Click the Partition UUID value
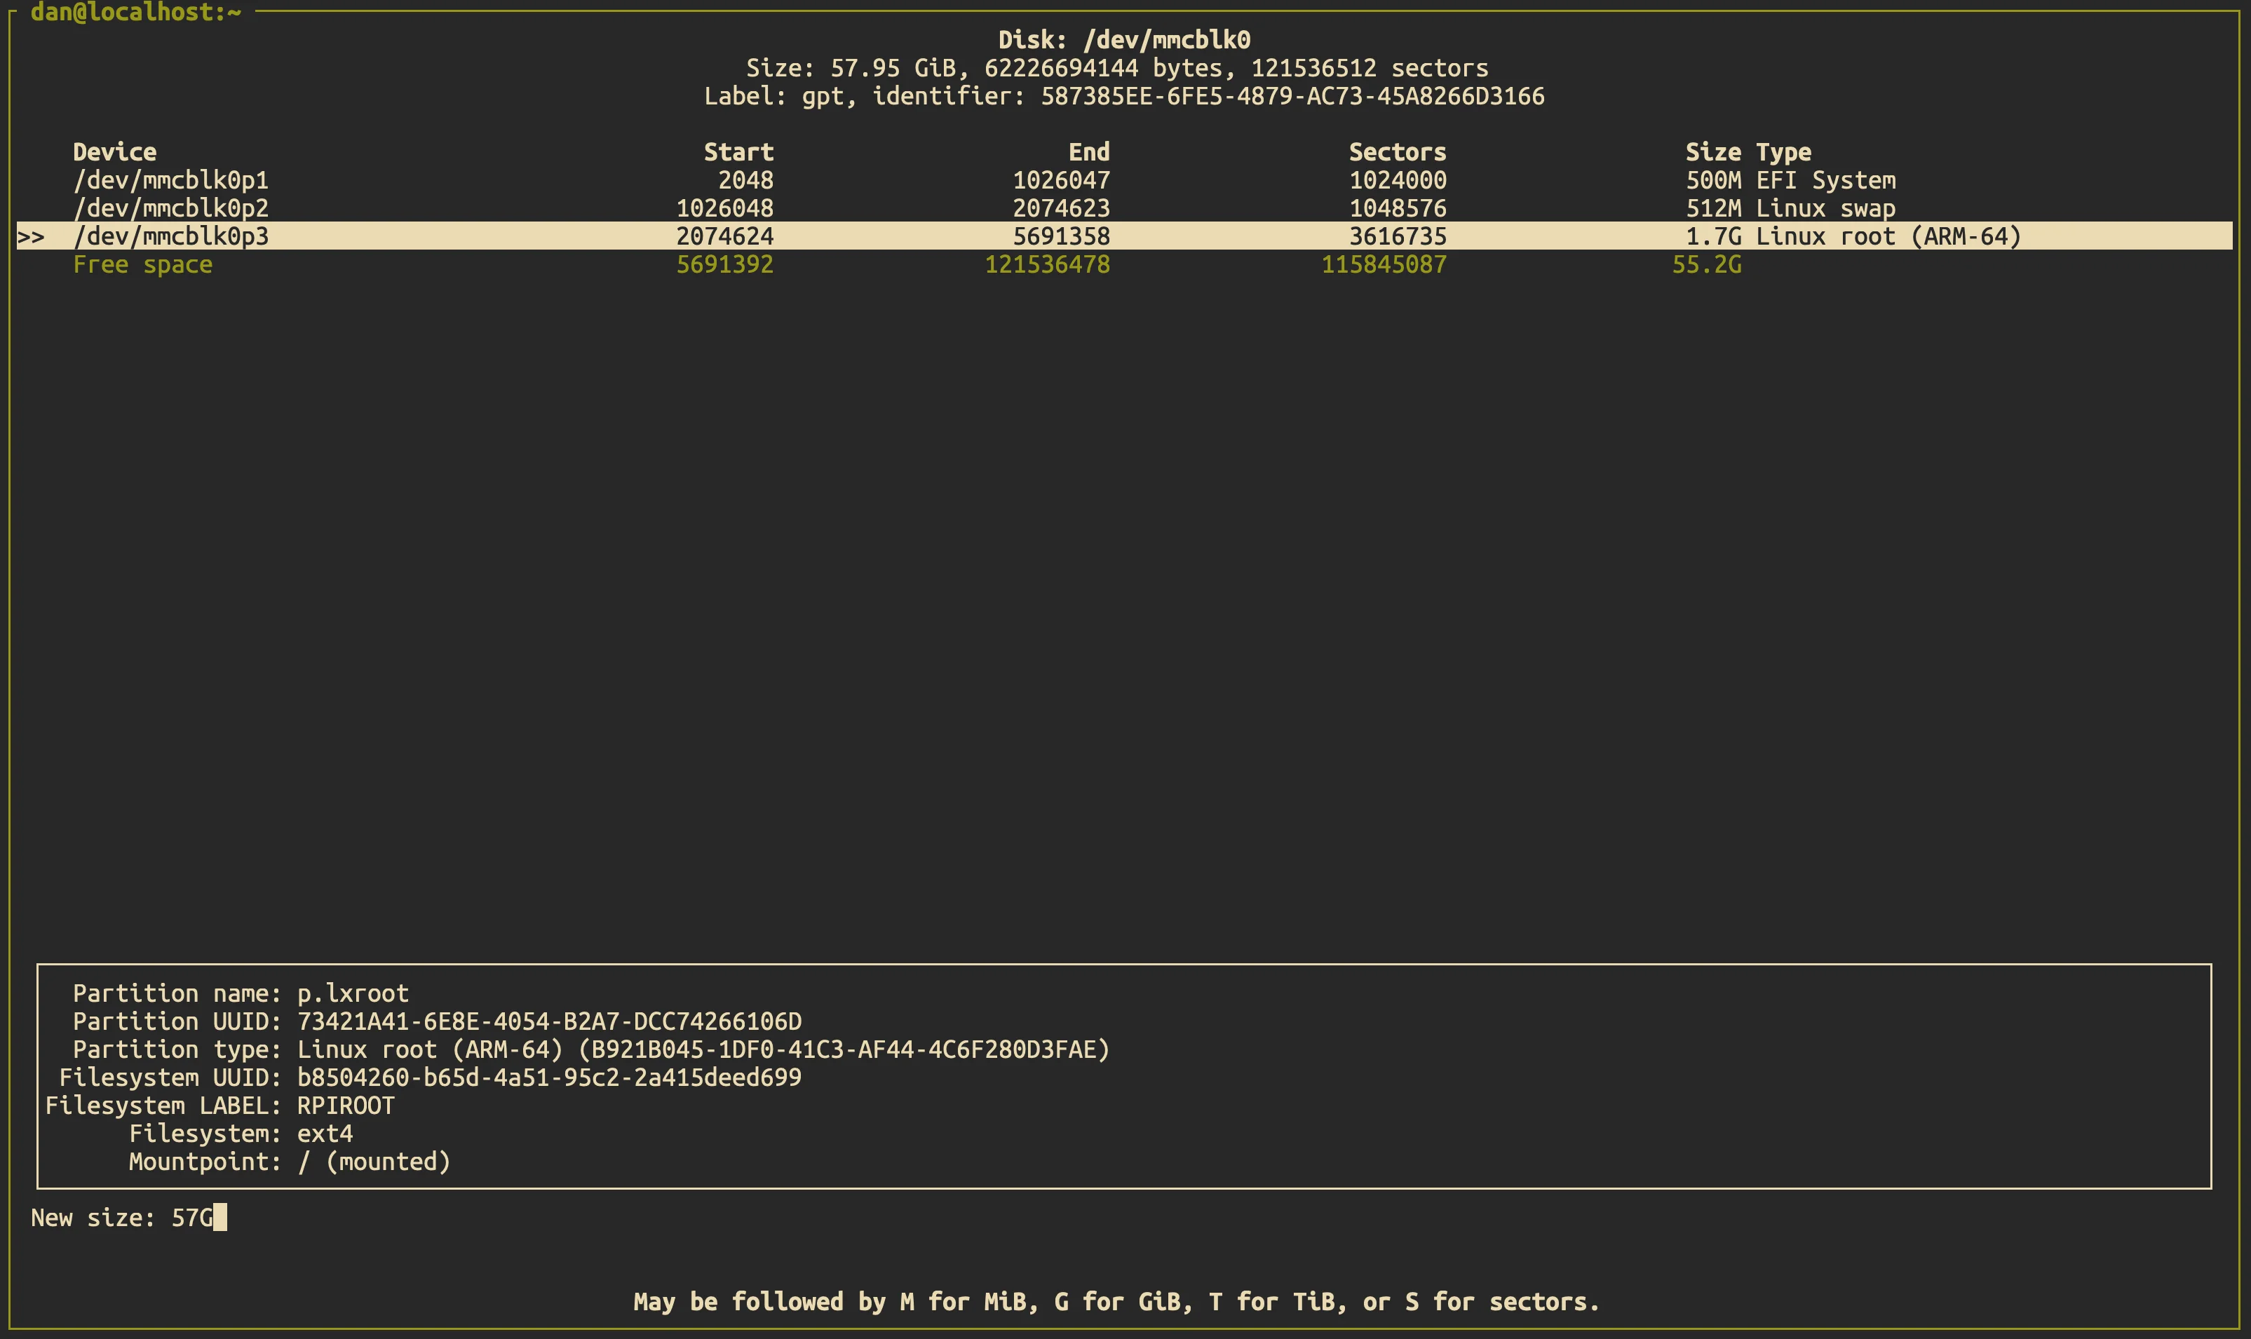Screen dimensions: 2251x1339 click(x=549, y=1021)
